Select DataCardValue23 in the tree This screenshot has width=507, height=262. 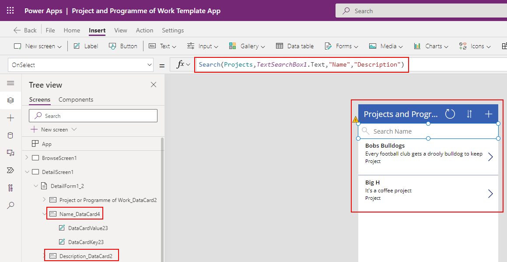click(x=88, y=228)
